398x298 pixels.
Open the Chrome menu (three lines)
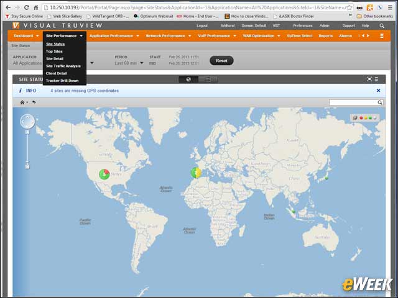point(390,7)
